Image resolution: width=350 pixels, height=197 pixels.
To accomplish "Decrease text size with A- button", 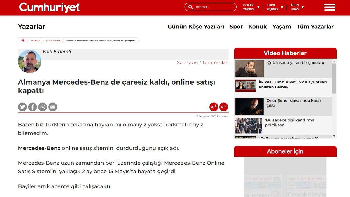I will click(x=223, y=107).
